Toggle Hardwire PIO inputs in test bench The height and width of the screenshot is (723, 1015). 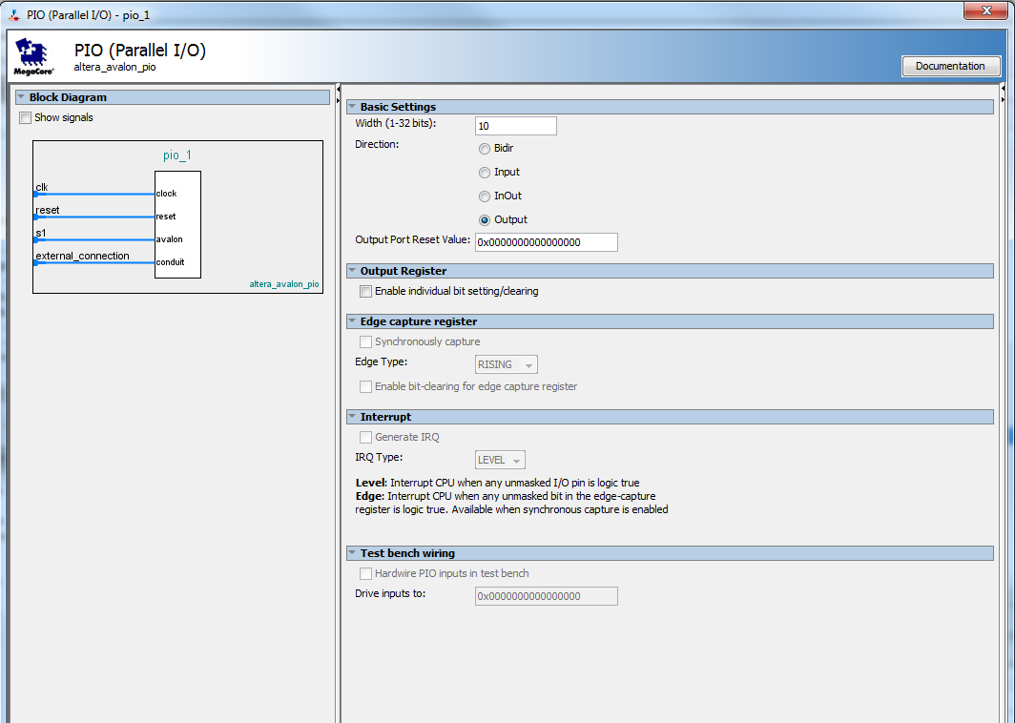pyautogui.click(x=365, y=573)
